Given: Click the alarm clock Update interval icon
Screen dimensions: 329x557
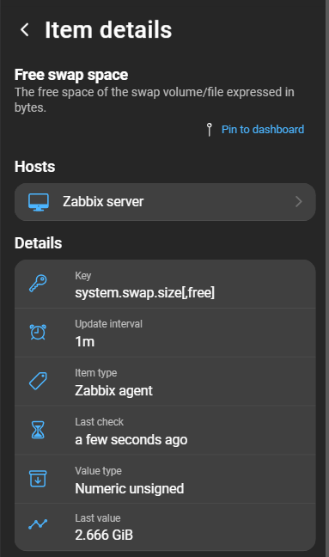Looking at the screenshot, I should pos(38,332).
